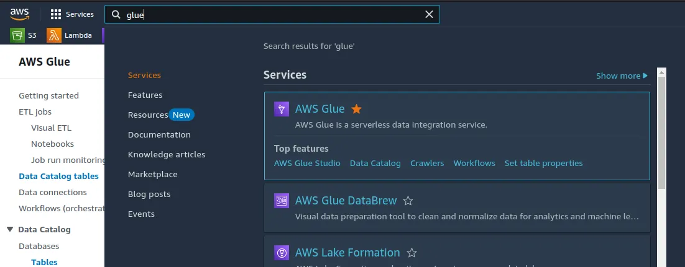685x267 pixels.
Task: Select Documentation in search categories
Action: pos(159,134)
